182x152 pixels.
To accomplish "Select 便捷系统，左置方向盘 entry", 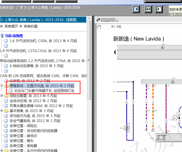I will pyautogui.click(x=42, y=86).
